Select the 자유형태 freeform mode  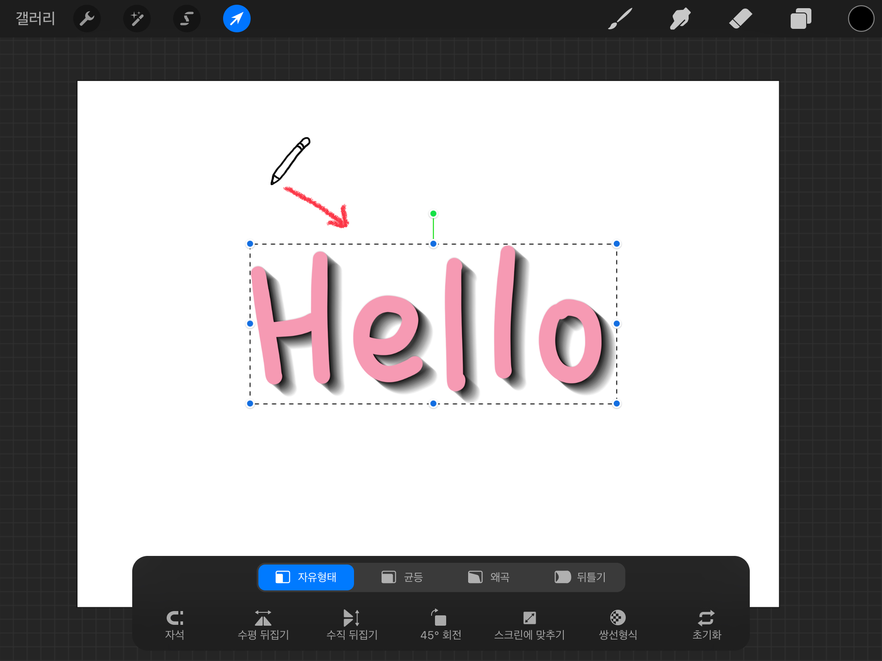pos(306,577)
